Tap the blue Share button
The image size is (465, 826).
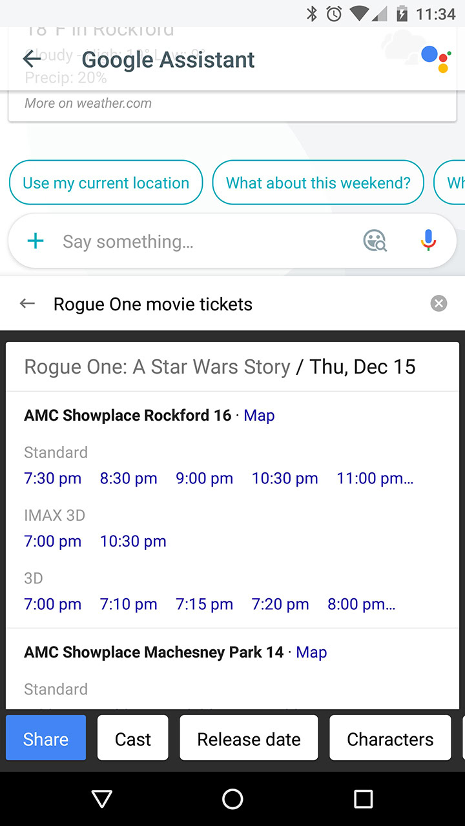coord(46,739)
